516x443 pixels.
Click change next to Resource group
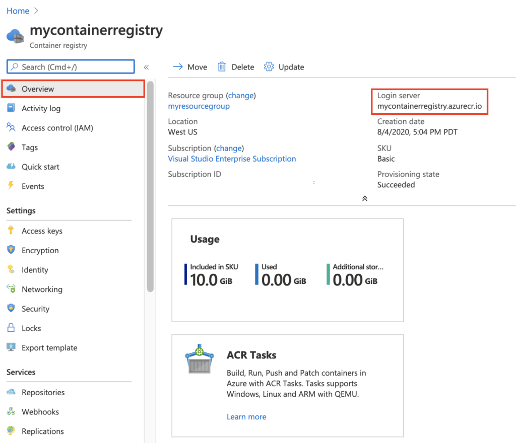(x=240, y=95)
